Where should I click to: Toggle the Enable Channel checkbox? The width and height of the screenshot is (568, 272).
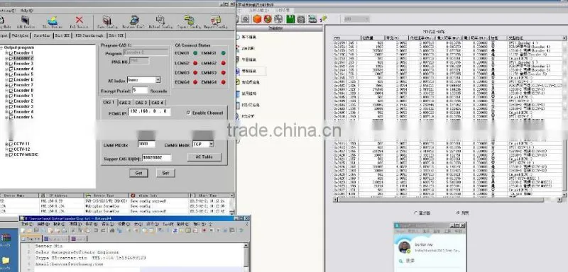[188, 113]
